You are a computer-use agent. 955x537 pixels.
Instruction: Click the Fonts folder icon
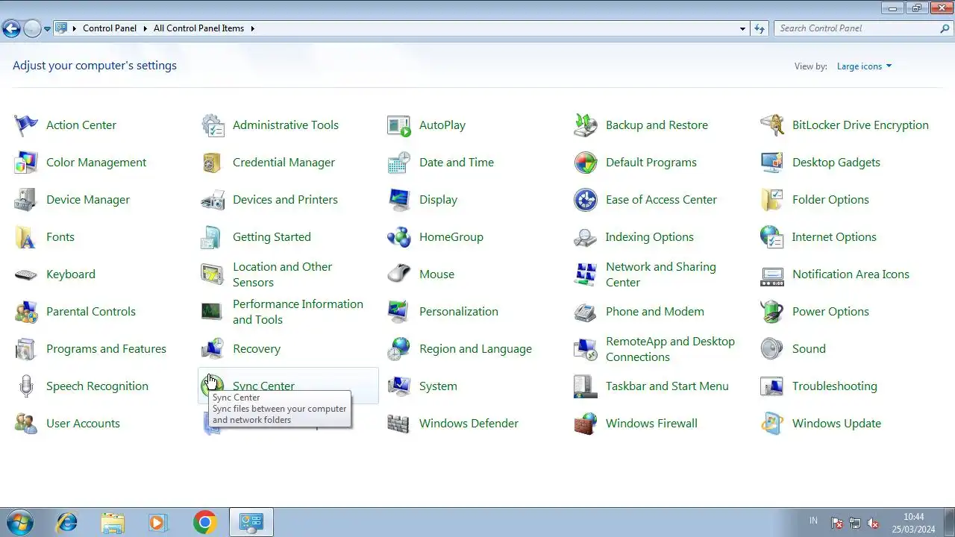click(26, 237)
